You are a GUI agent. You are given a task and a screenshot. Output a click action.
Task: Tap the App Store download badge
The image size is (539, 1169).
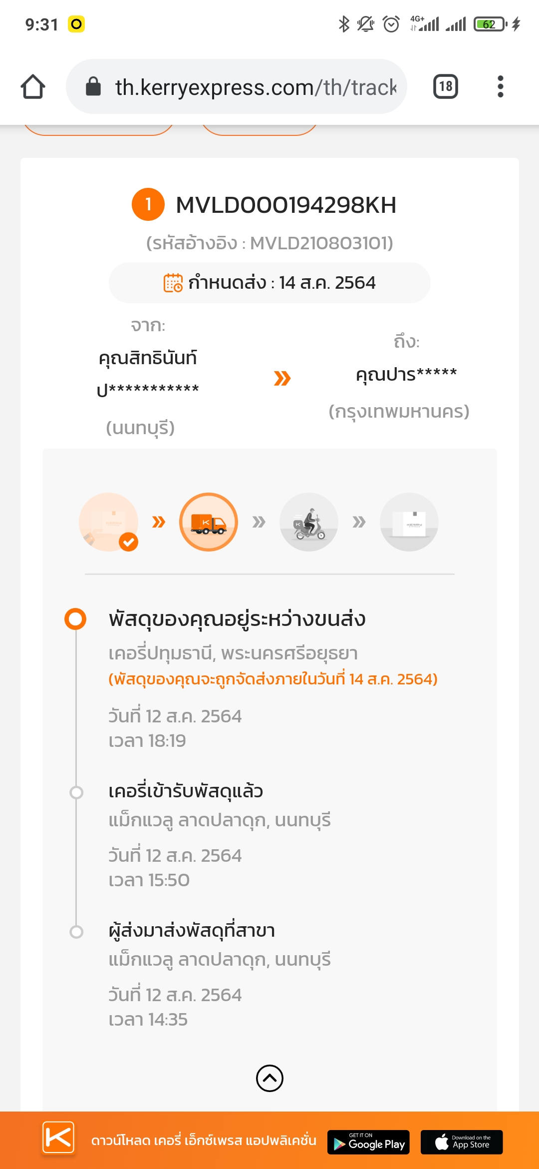[x=462, y=1142]
